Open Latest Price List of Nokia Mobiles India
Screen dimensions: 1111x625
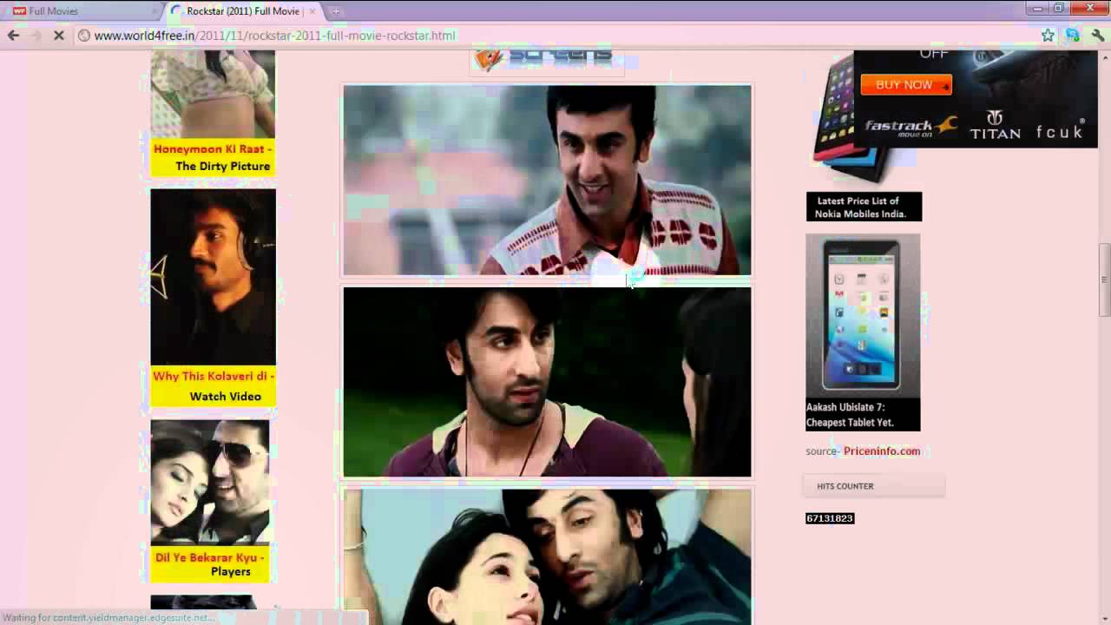(864, 207)
